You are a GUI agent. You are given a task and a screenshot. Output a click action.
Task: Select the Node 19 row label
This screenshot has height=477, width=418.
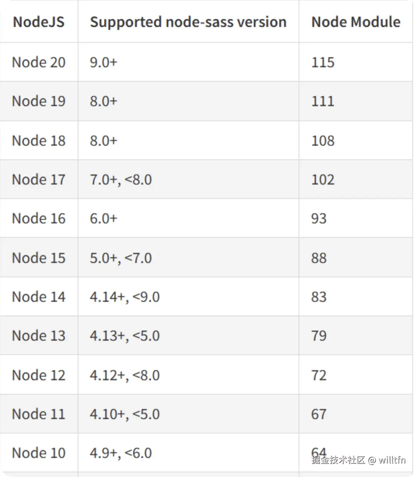pyautogui.click(x=39, y=101)
